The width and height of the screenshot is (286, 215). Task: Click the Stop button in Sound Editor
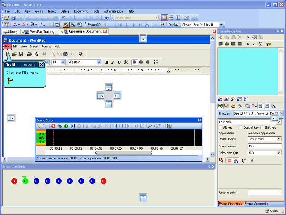click(x=79, y=126)
